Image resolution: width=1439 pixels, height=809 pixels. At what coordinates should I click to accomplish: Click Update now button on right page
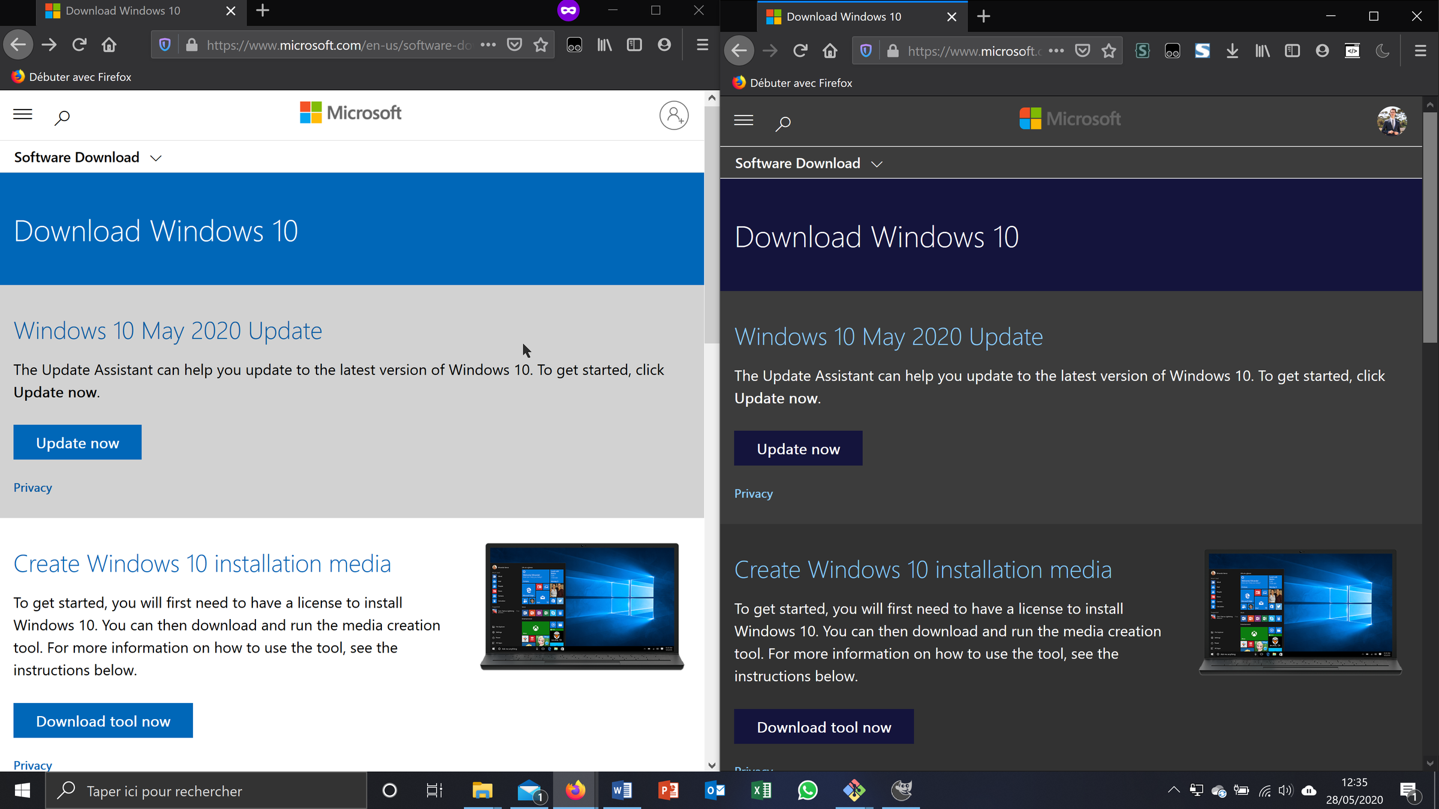[798, 449]
